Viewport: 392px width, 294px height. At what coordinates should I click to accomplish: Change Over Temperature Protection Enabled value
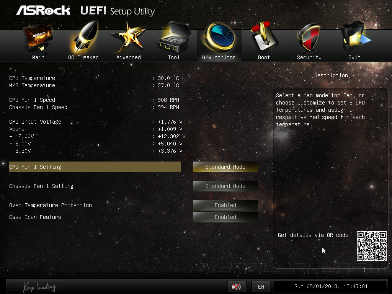(225, 205)
